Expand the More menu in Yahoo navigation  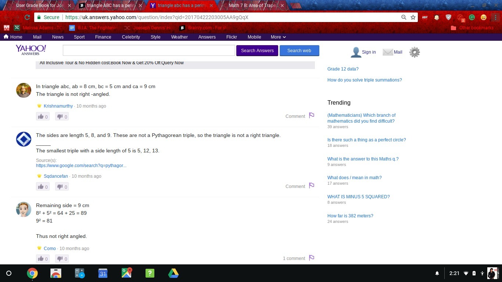point(278,37)
